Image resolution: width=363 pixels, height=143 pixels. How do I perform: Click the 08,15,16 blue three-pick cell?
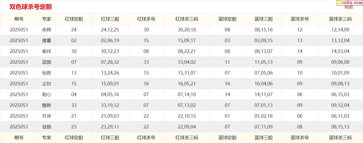click(x=263, y=30)
